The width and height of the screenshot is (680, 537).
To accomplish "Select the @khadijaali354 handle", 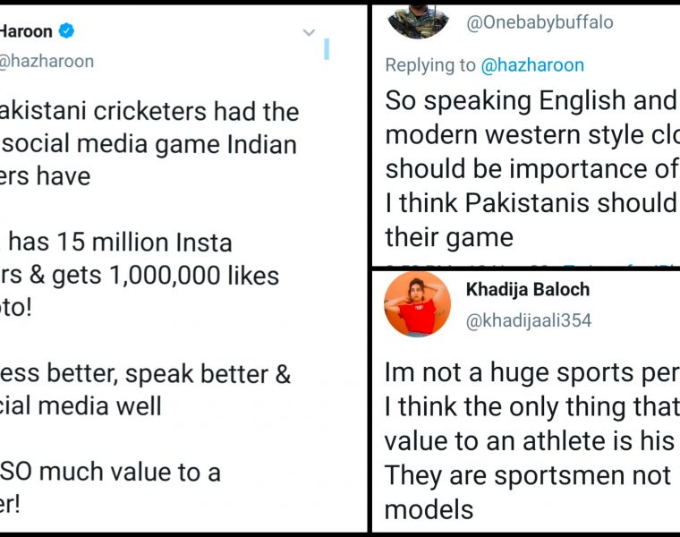I will click(529, 320).
